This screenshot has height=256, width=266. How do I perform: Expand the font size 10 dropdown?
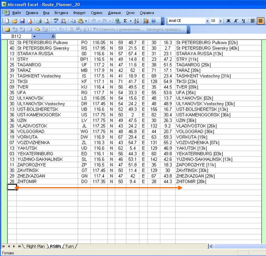tap(220, 21)
